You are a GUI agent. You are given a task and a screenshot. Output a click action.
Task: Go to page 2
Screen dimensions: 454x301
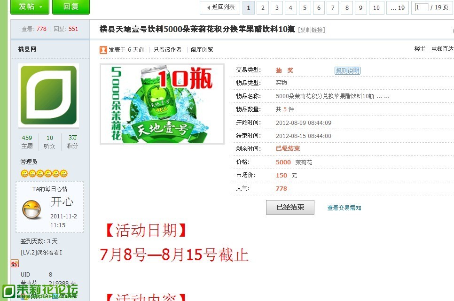pyautogui.click(x=263, y=8)
